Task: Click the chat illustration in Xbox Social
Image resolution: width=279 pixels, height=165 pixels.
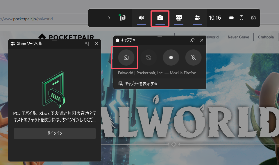Action: (54, 90)
